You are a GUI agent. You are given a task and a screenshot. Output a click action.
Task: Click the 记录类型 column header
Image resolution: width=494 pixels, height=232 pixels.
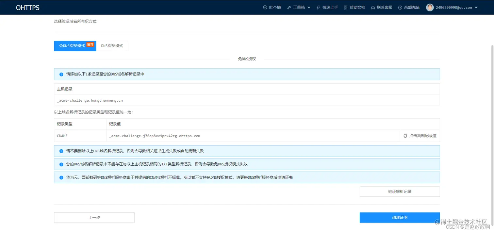[65, 124]
